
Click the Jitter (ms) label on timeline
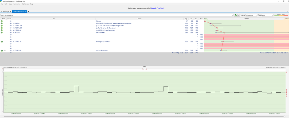tap(145, 69)
